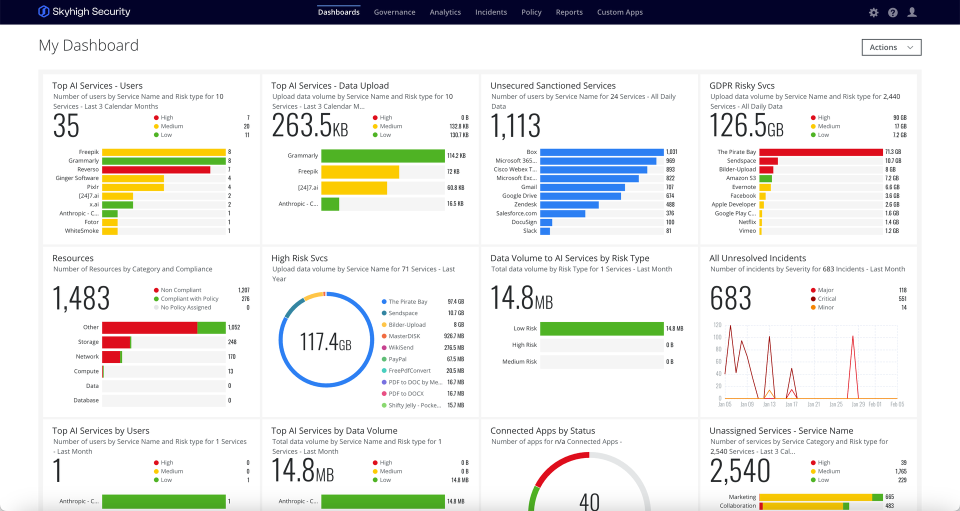Open the Top AI Services - Users card title
The height and width of the screenshot is (511, 960).
tap(97, 85)
